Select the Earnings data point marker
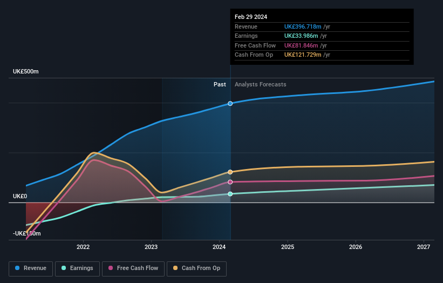Screen dimensions: 443x283 click(230, 194)
